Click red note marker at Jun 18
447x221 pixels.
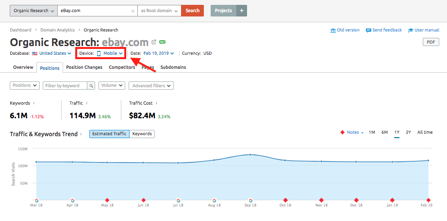[x=143, y=200]
